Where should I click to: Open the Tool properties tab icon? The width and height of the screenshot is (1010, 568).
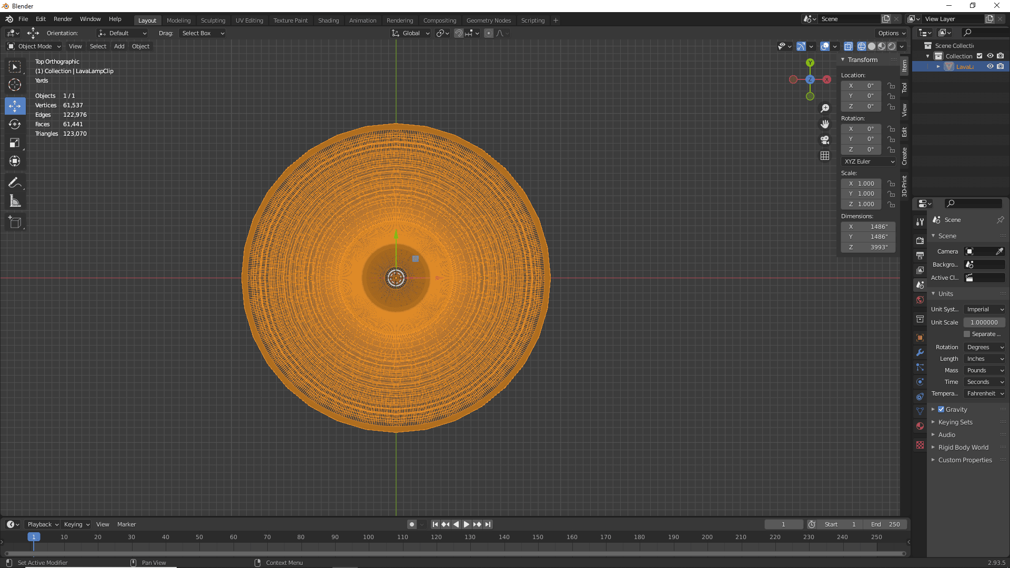pos(920,222)
